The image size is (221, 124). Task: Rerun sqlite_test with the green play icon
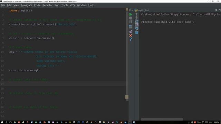pyautogui.click(x=131, y=14)
